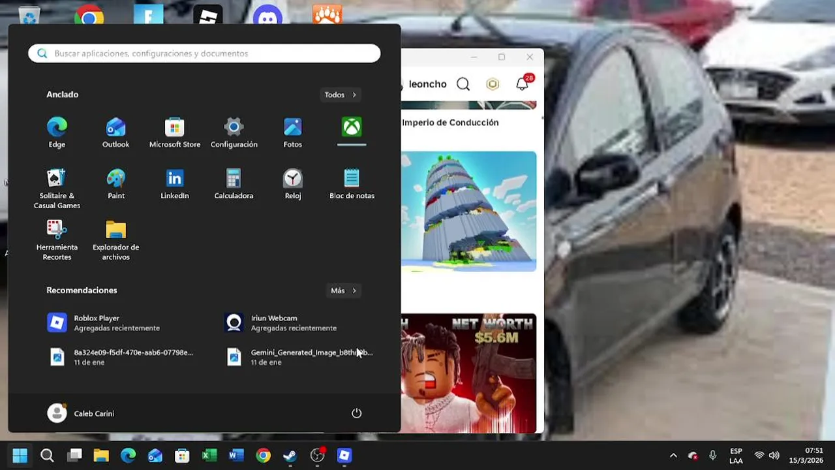This screenshot has height=470, width=835.
Task: Open the Paint app
Action: (115, 184)
